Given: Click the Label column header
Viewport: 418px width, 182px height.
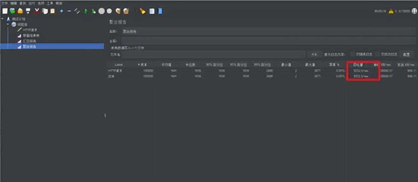Looking at the screenshot, I should click(118, 65).
